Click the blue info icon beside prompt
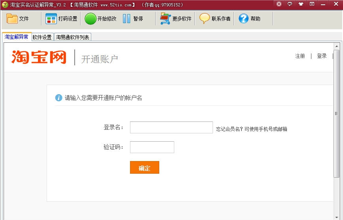Viewport: 343px width, 220px height. [x=58, y=98]
